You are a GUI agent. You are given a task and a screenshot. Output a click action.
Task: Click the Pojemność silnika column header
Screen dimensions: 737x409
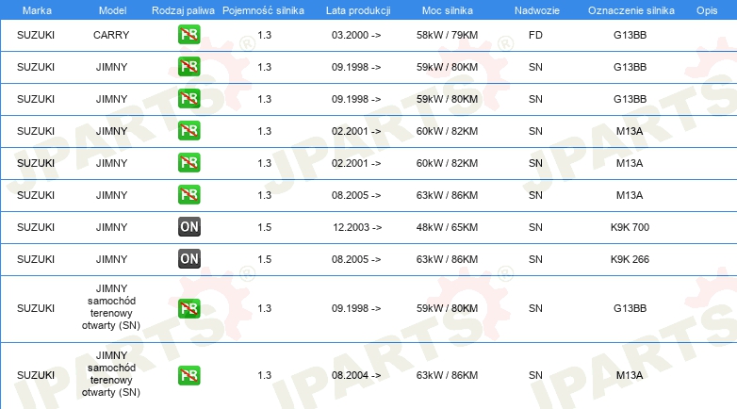(263, 10)
